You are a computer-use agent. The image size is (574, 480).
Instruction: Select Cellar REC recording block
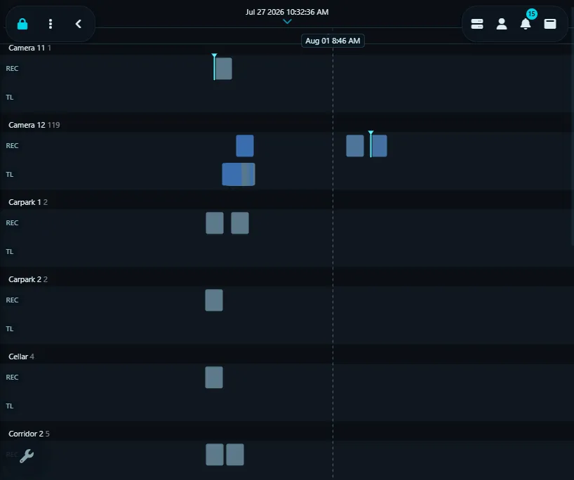(214, 378)
